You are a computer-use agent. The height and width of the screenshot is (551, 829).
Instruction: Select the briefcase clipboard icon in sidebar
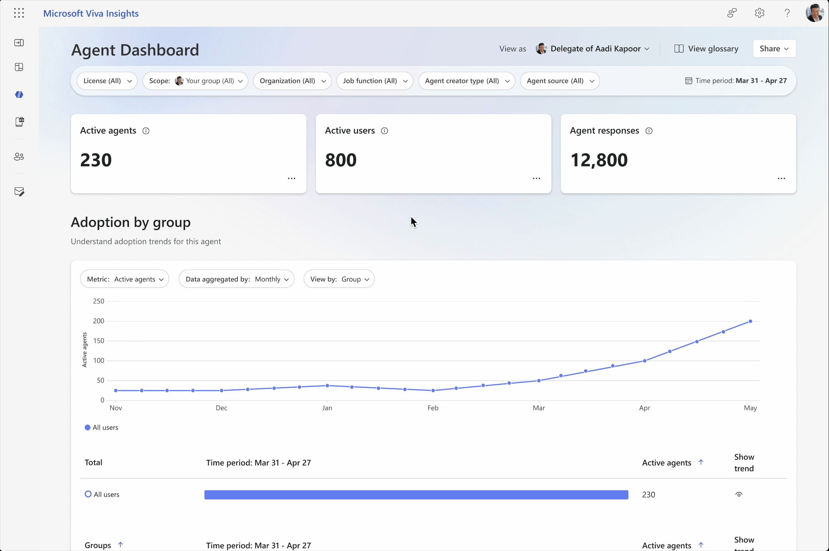click(19, 122)
